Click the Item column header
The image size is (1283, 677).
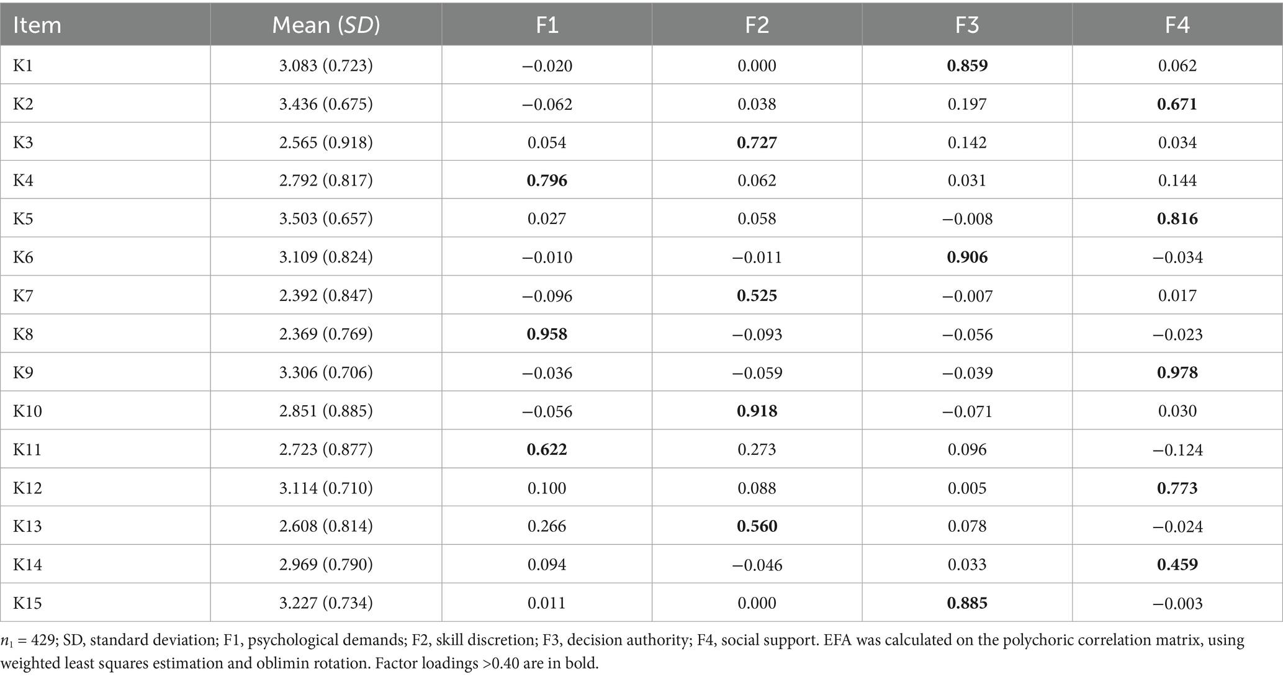[37, 25]
